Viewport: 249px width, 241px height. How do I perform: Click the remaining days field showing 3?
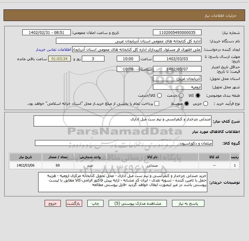(93, 59)
